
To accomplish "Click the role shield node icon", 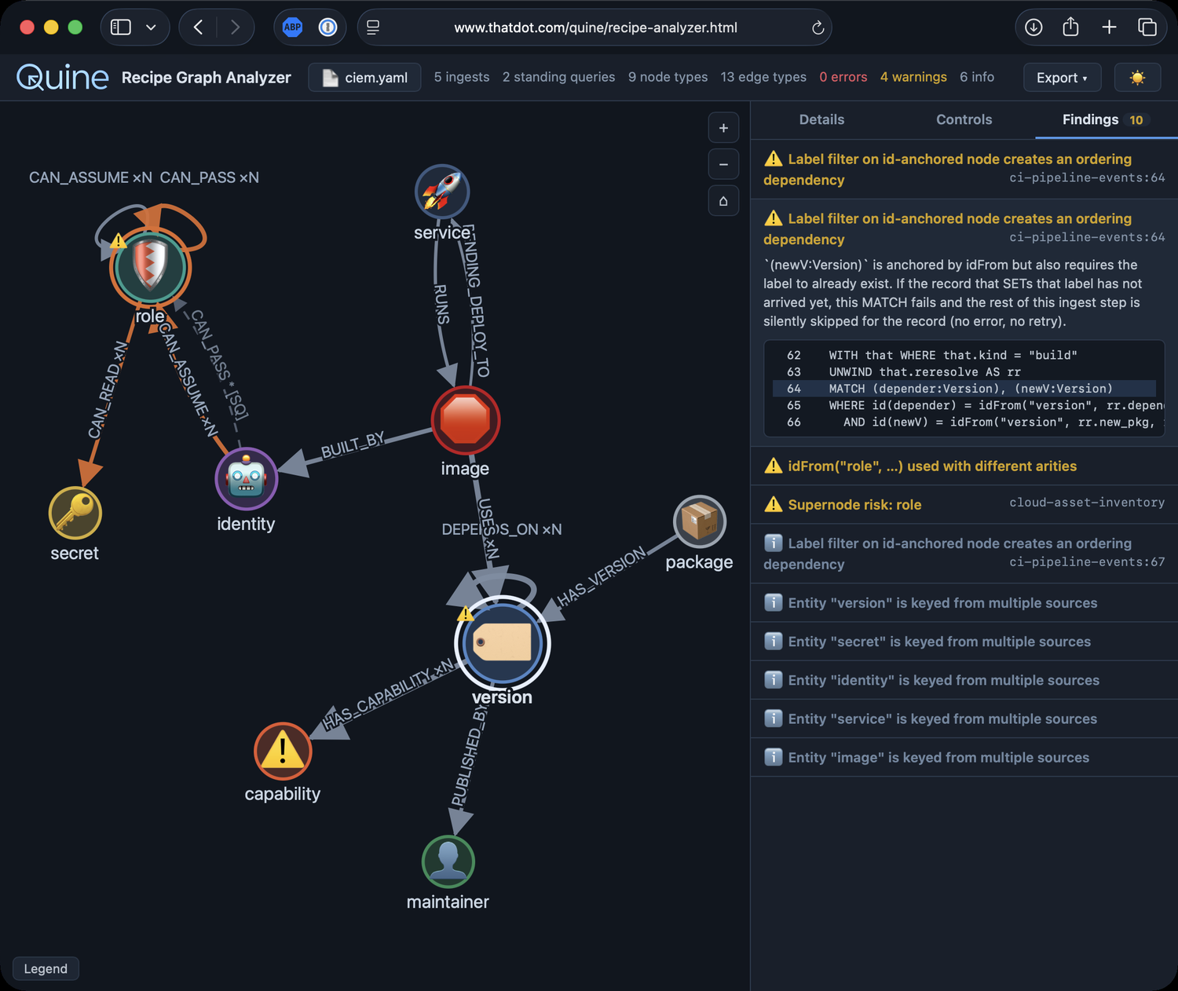I will (x=149, y=267).
